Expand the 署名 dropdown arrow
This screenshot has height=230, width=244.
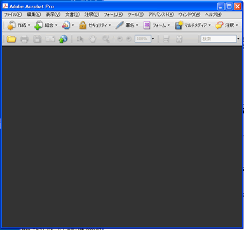(137, 25)
